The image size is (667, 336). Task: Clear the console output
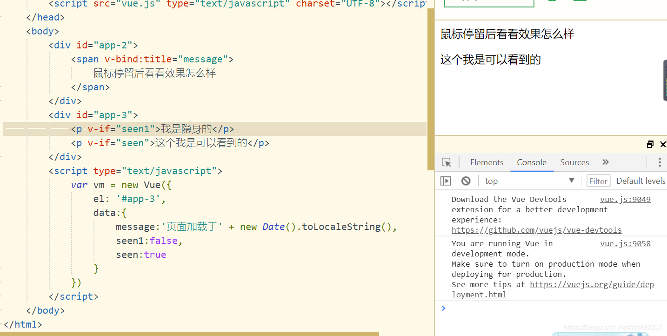click(466, 181)
